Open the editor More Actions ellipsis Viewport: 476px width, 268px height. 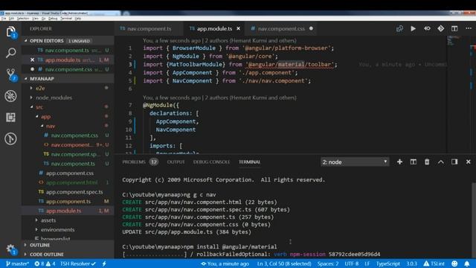[x=469, y=28]
